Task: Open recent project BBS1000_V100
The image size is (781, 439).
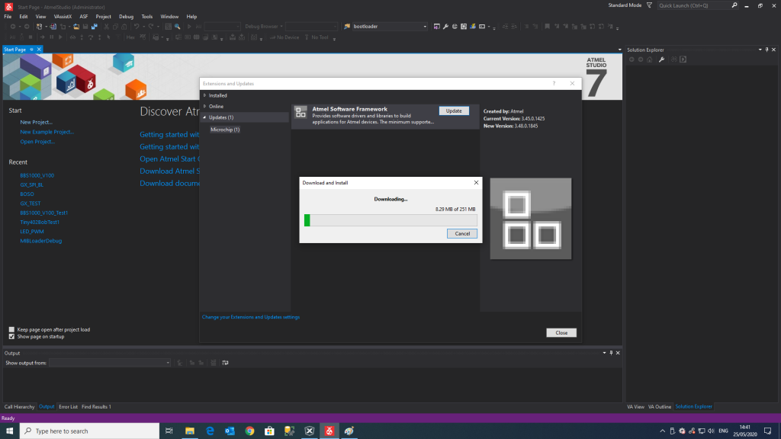Action: tap(37, 175)
